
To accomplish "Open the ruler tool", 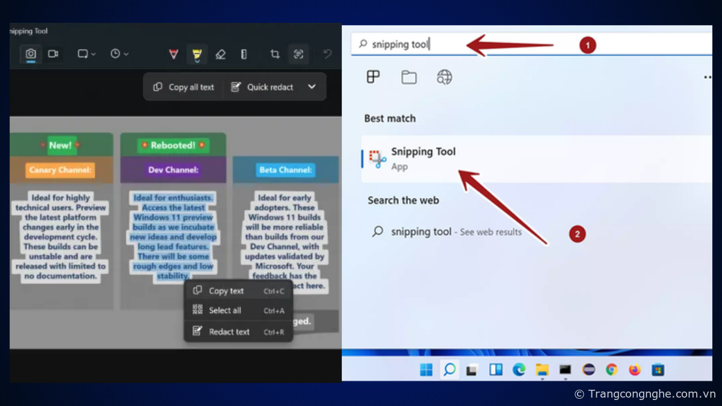I will tap(244, 54).
